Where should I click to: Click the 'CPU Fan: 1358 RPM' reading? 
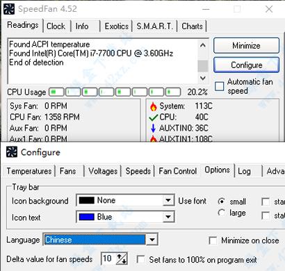44,117
